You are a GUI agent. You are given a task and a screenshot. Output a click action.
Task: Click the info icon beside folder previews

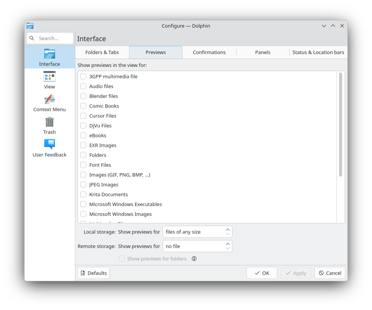[x=194, y=259]
